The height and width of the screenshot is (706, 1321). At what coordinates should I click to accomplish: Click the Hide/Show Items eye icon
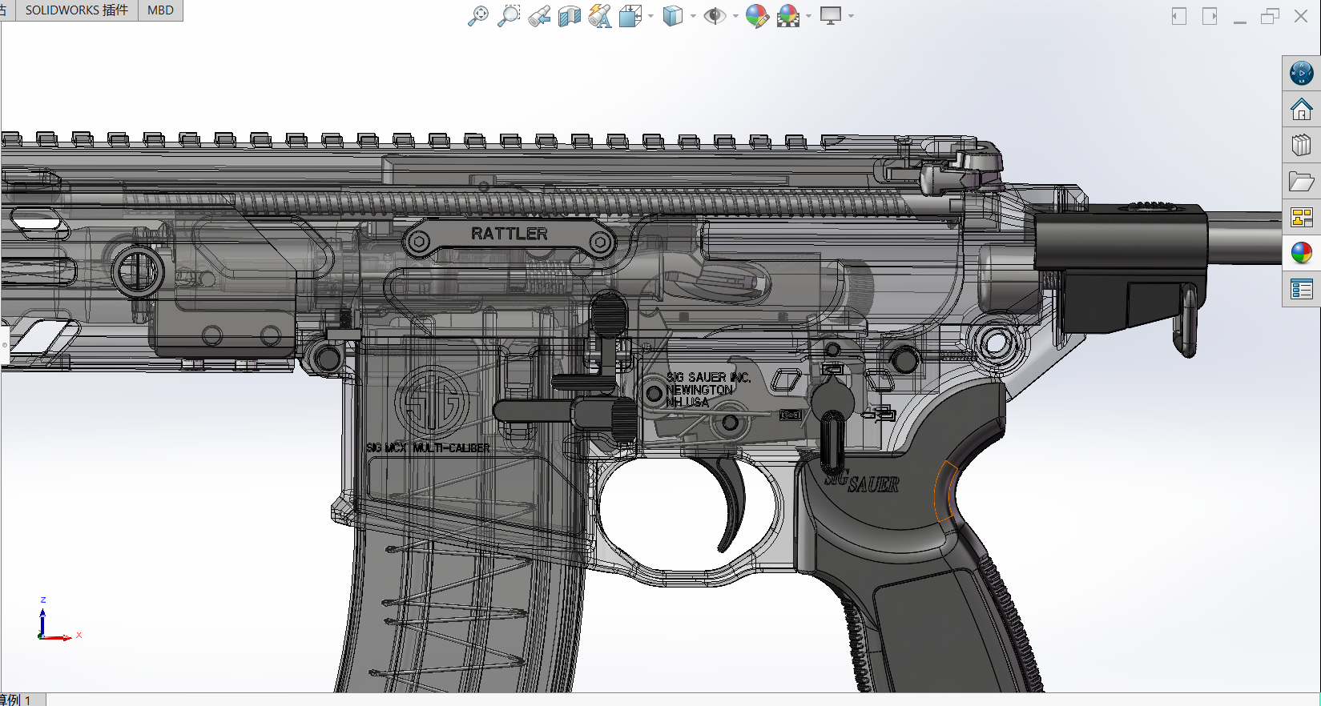(x=715, y=15)
